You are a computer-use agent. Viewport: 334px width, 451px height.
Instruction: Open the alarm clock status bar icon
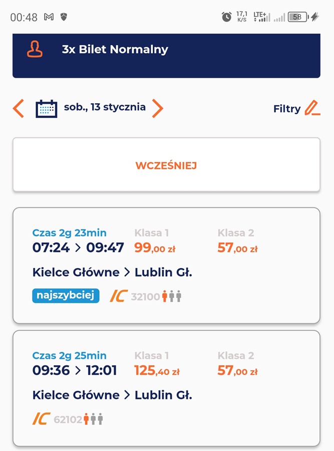click(226, 17)
